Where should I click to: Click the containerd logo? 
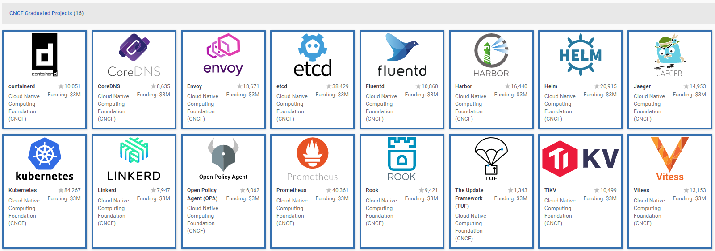point(45,55)
